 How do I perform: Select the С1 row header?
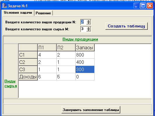coord(28,55)
